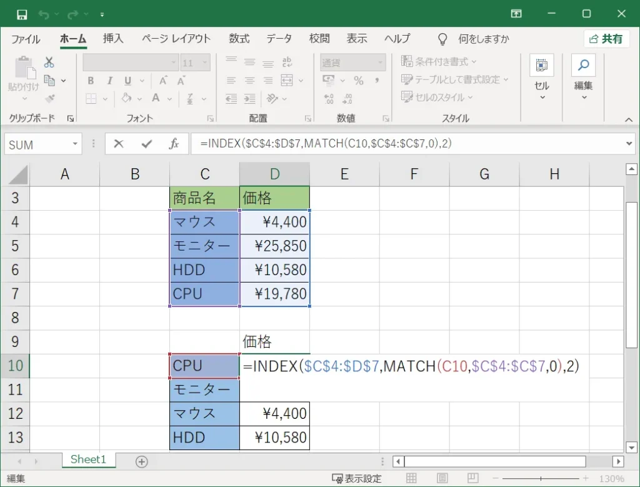
Task: Expand the Name Box dropdown showing SUM
Action: 75,144
